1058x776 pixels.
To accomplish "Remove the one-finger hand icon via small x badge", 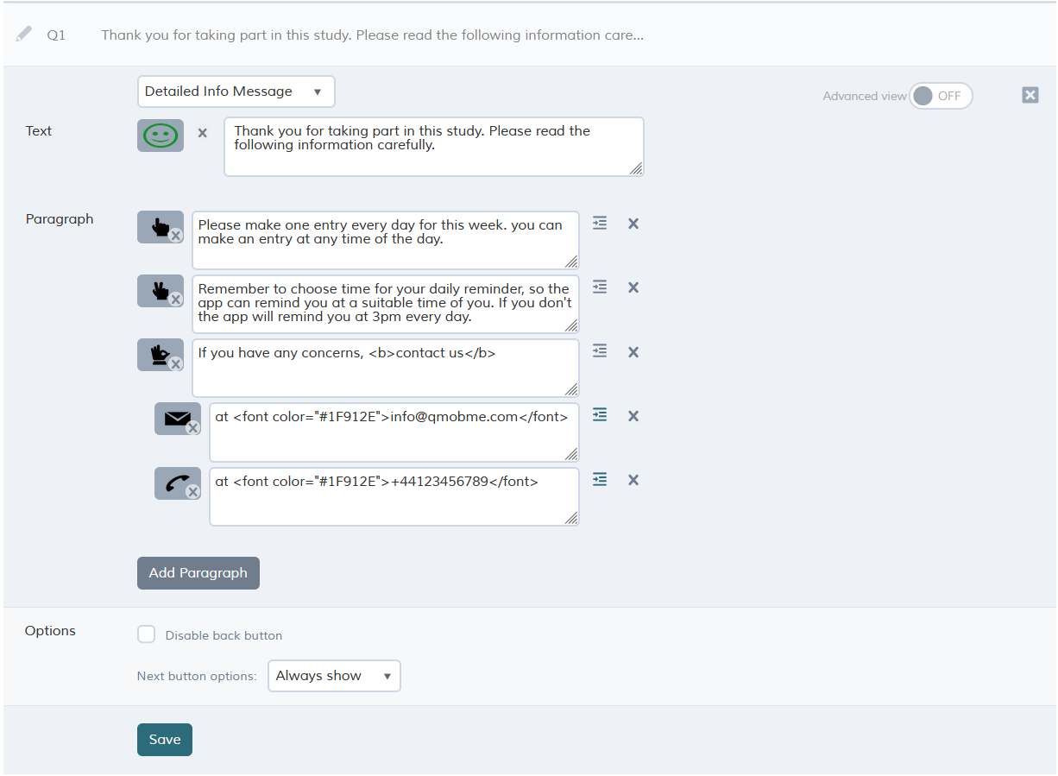I will [176, 236].
